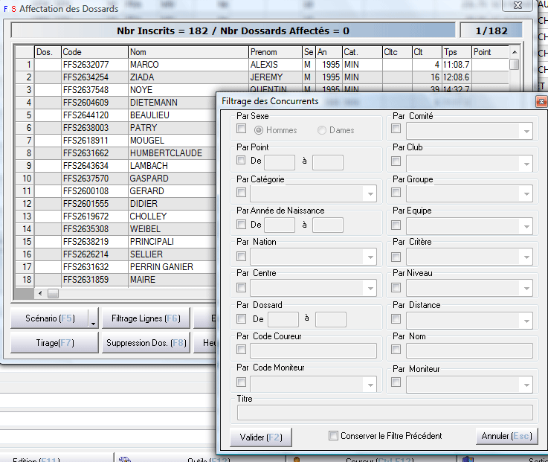Click the FS icon in the title bar
The height and width of the screenshot is (462, 548).
click(9, 9)
